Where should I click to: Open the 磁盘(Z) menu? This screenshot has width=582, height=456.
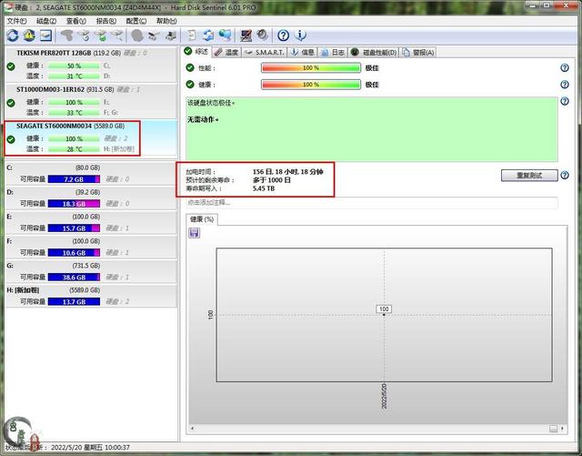tap(46, 21)
